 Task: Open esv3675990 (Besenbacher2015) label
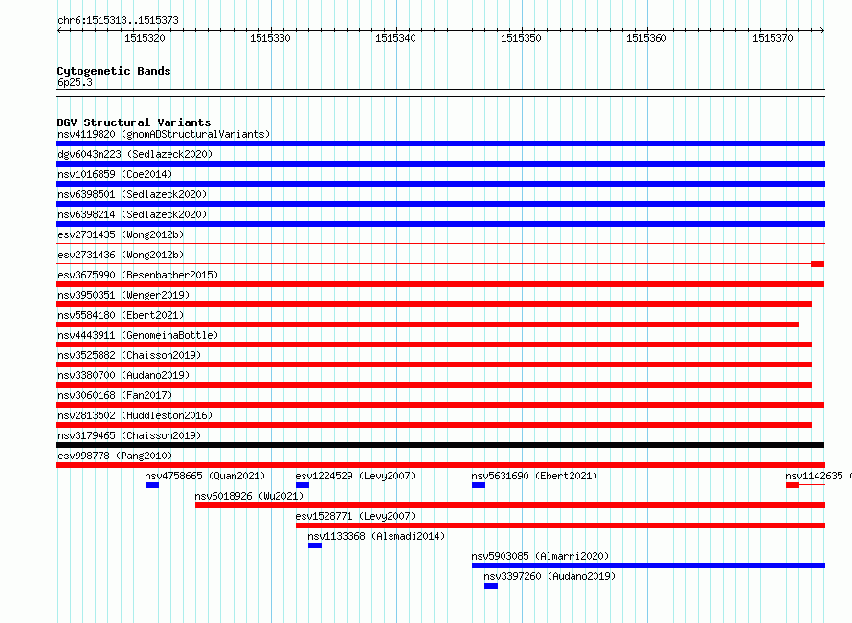tap(138, 275)
